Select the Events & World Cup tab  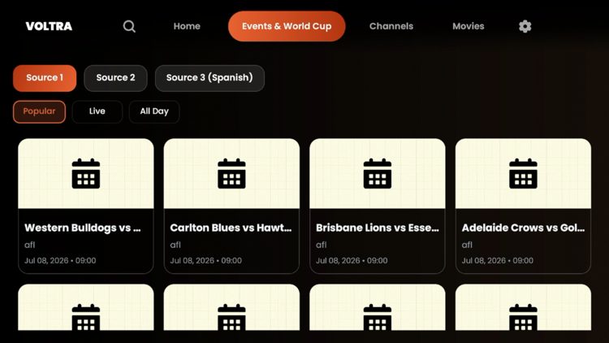click(287, 26)
